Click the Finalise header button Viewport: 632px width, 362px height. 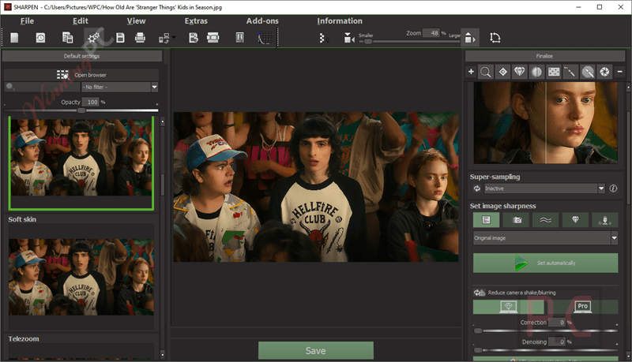coord(544,56)
